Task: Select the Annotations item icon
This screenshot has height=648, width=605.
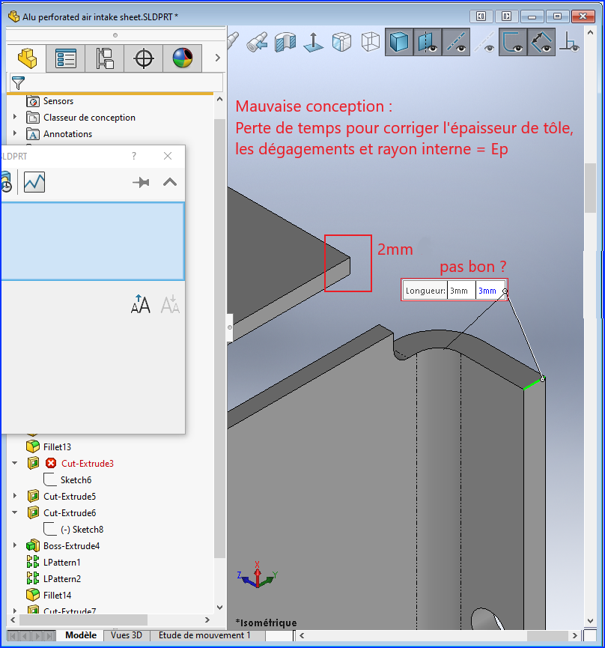Action: click(x=33, y=134)
